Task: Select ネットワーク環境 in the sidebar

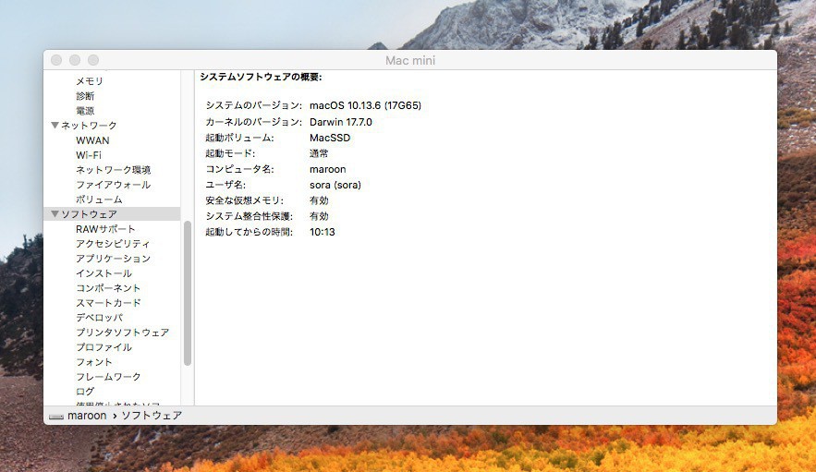Action: coord(113,170)
